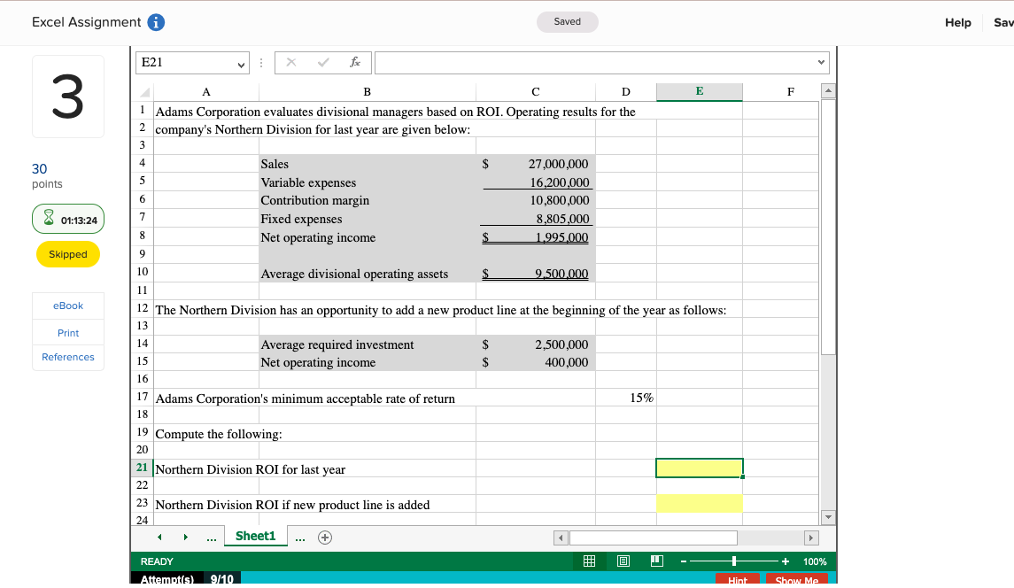
Task: Click the cancel (X) icon in formula bar
Action: tap(291, 62)
